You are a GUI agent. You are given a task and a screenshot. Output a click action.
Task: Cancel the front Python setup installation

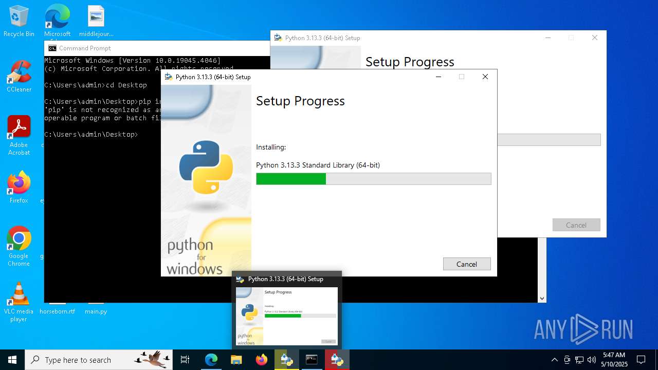[467, 264]
